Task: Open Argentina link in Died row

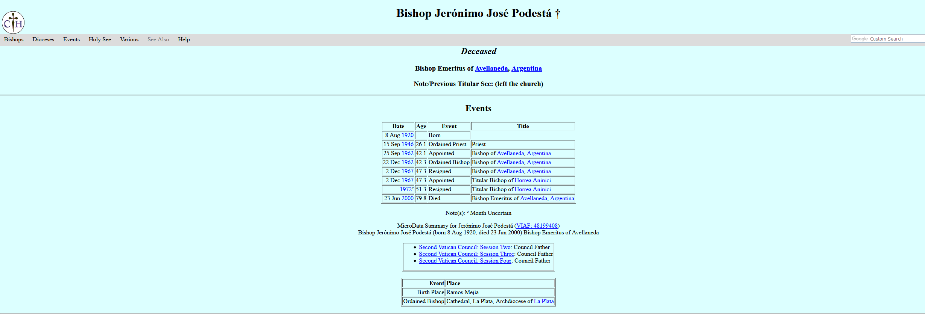Action: pos(562,198)
